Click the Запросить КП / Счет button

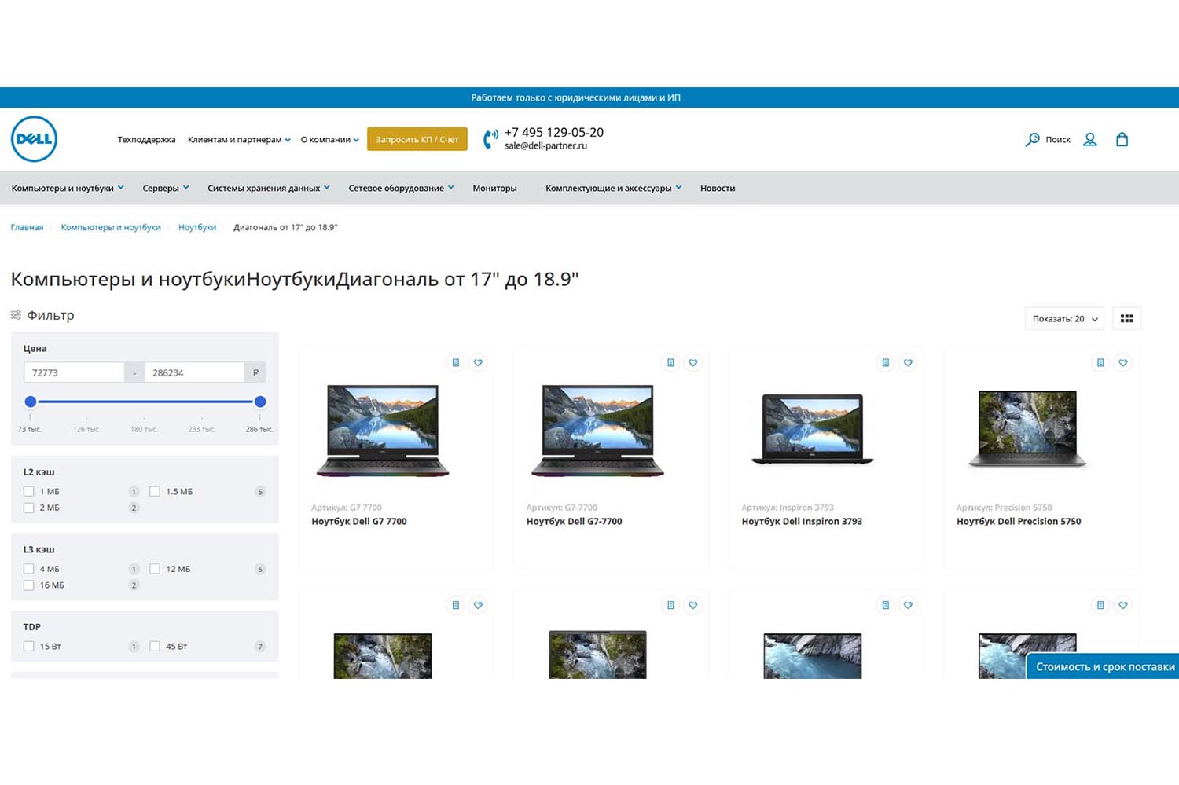coord(417,139)
